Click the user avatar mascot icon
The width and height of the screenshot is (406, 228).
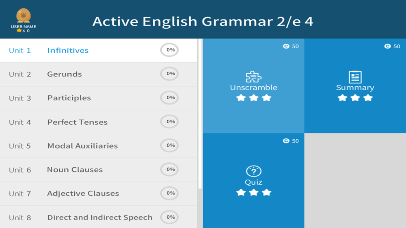(24, 15)
